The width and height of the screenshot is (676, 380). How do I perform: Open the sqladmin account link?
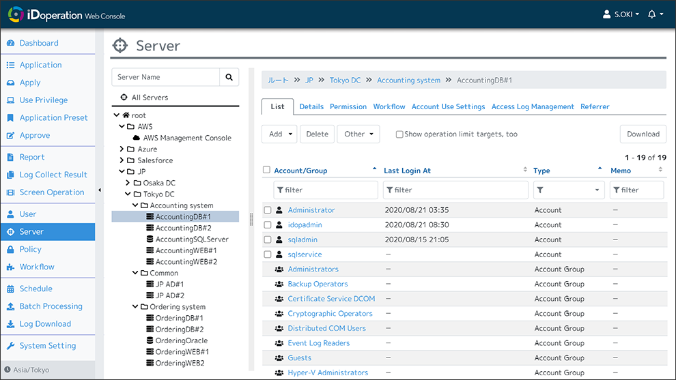click(x=302, y=239)
